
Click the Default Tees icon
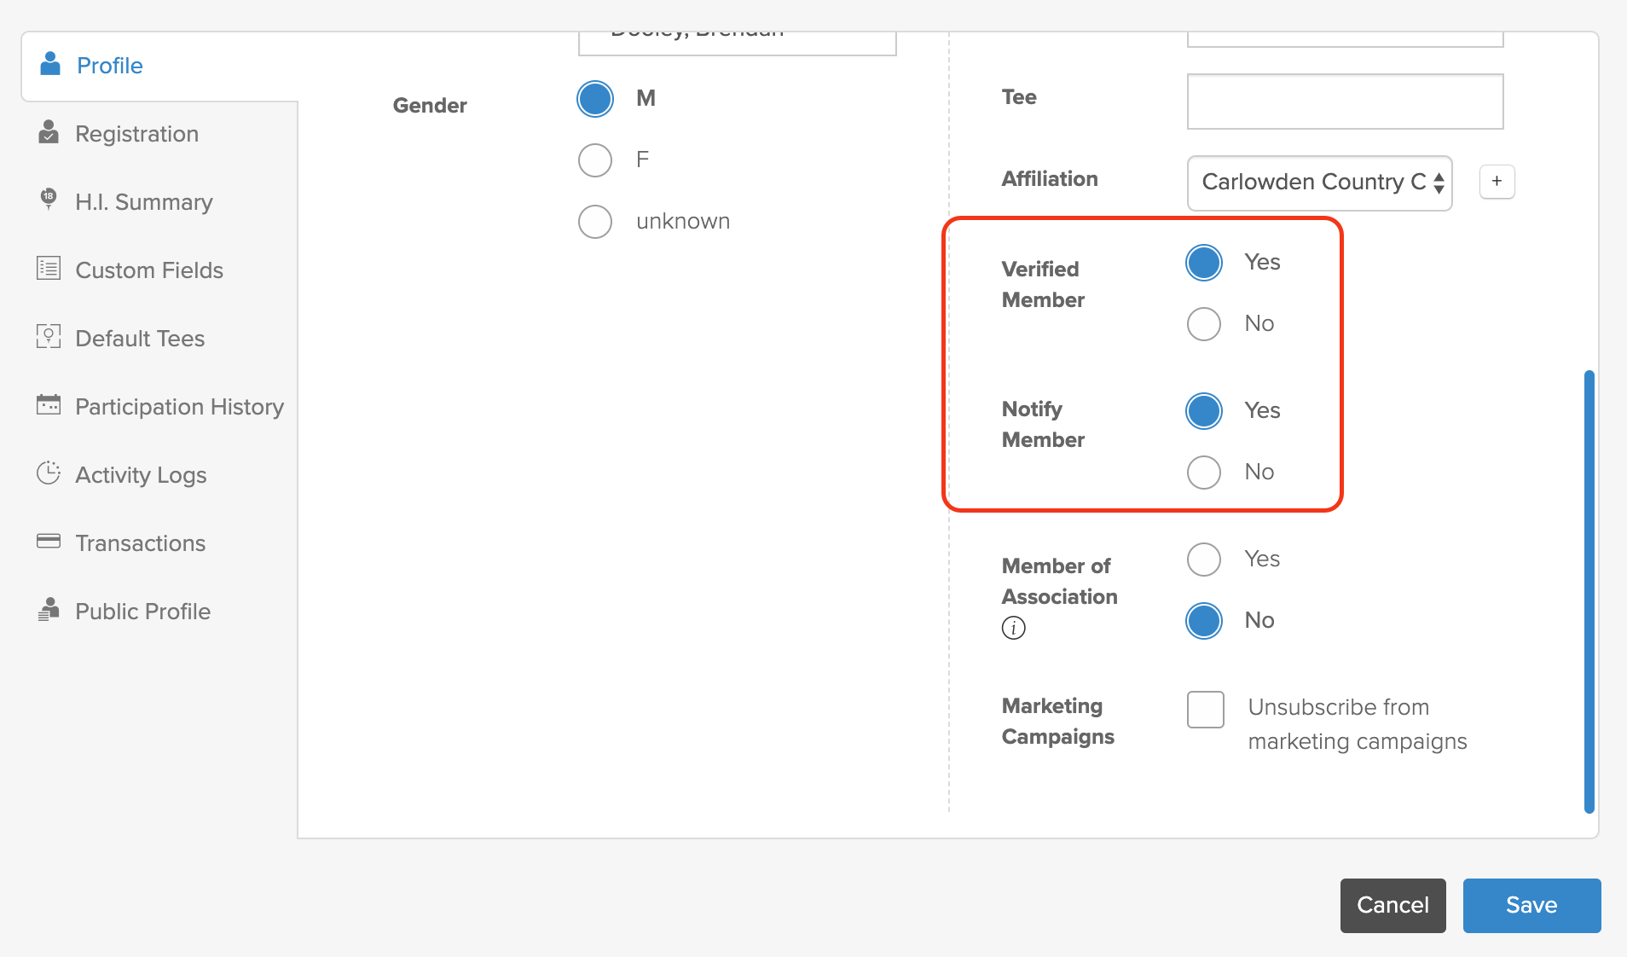tap(49, 336)
